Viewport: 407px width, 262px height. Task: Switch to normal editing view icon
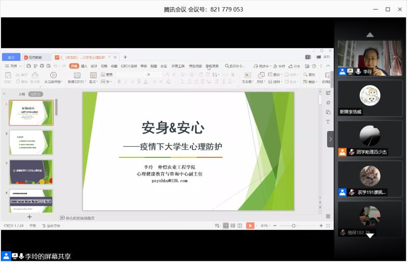click(225, 225)
